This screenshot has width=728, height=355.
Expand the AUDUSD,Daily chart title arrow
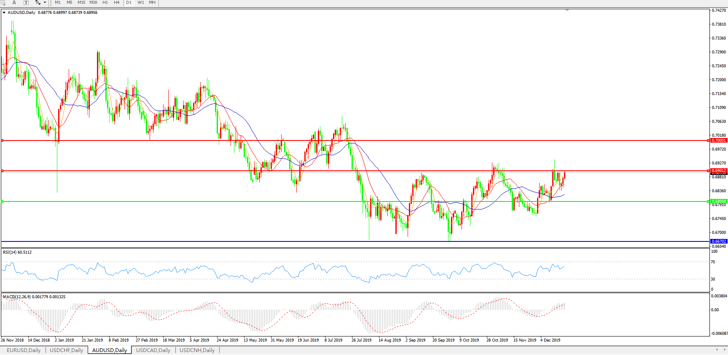[4, 13]
